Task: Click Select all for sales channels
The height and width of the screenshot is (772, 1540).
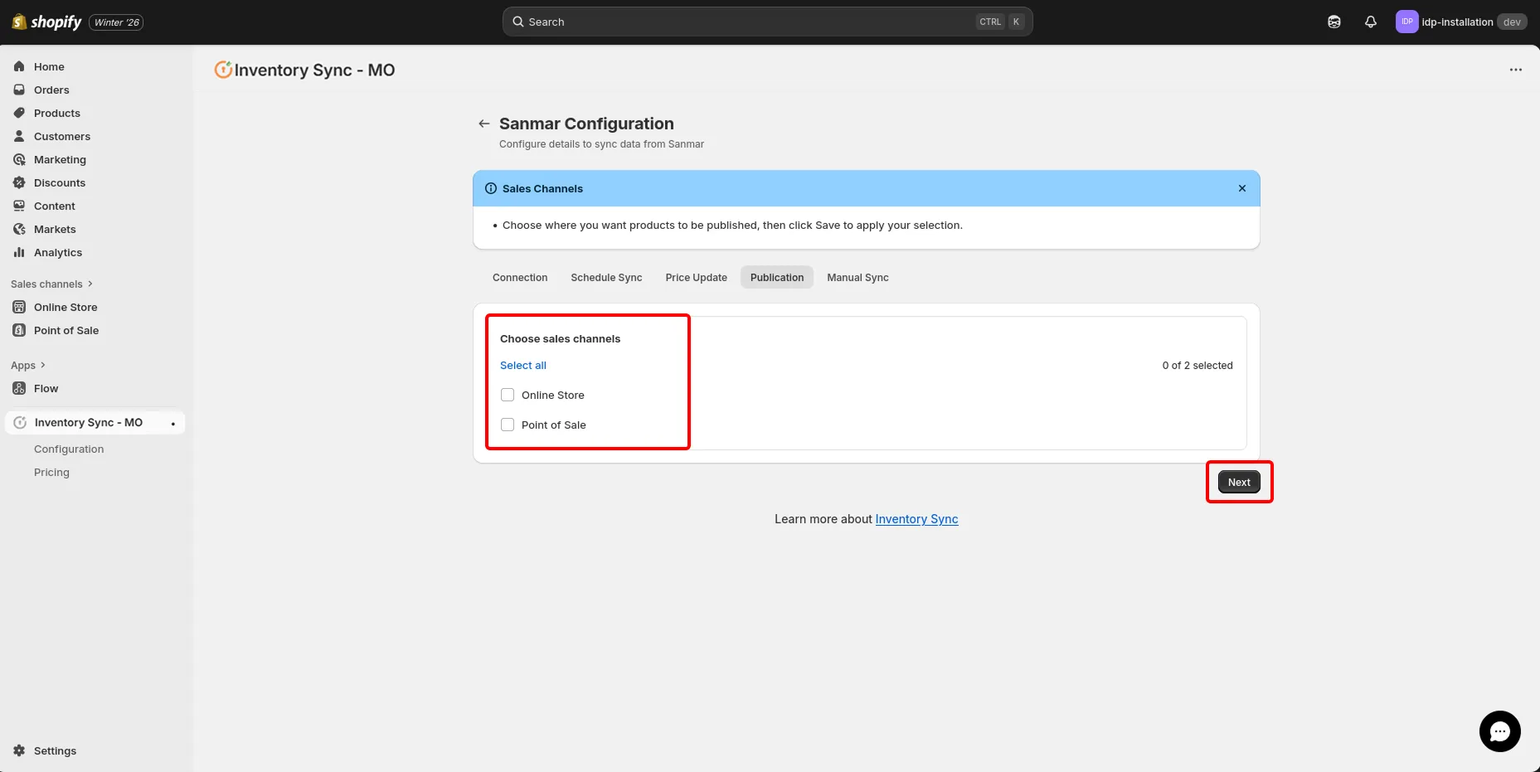Action: [x=522, y=365]
